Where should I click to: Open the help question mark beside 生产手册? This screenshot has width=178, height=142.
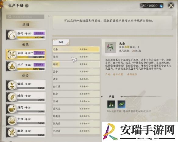[27, 5]
